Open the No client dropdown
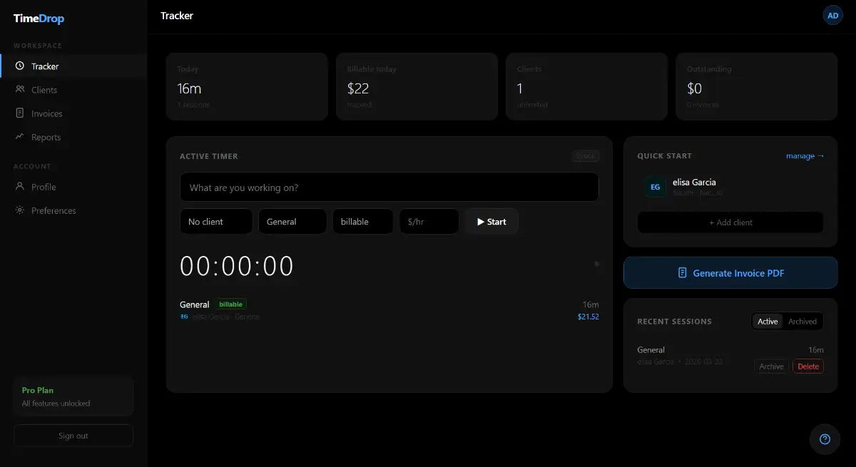Viewport: 856px width, 467px height. click(x=216, y=222)
